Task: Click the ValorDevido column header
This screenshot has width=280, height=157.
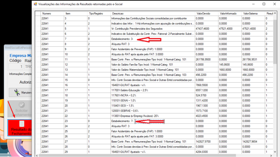Action: (206, 13)
